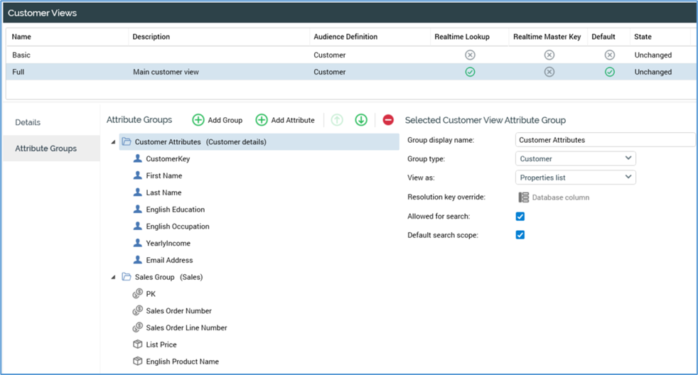
Task: Click the Realtime Lookup status icon for Full
Action: click(470, 72)
